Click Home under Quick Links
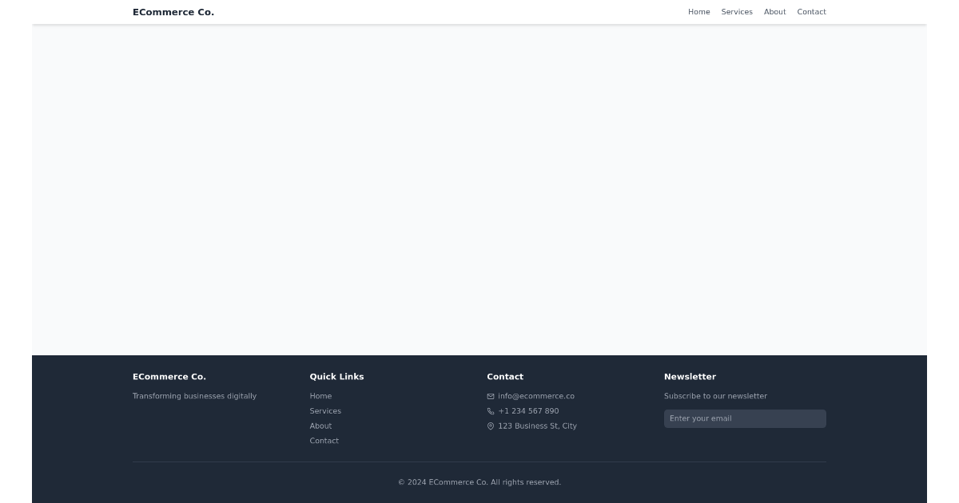This screenshot has height=503, width=959. pyautogui.click(x=320, y=396)
